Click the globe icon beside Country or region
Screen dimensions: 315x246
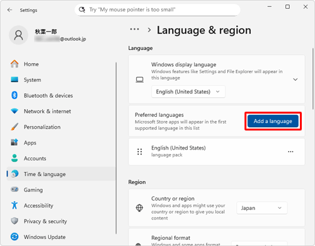[139, 208]
